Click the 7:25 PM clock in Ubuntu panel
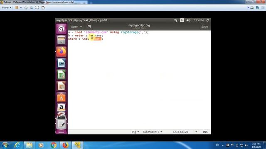The height and width of the screenshot is (149, 266). pos(198,20)
